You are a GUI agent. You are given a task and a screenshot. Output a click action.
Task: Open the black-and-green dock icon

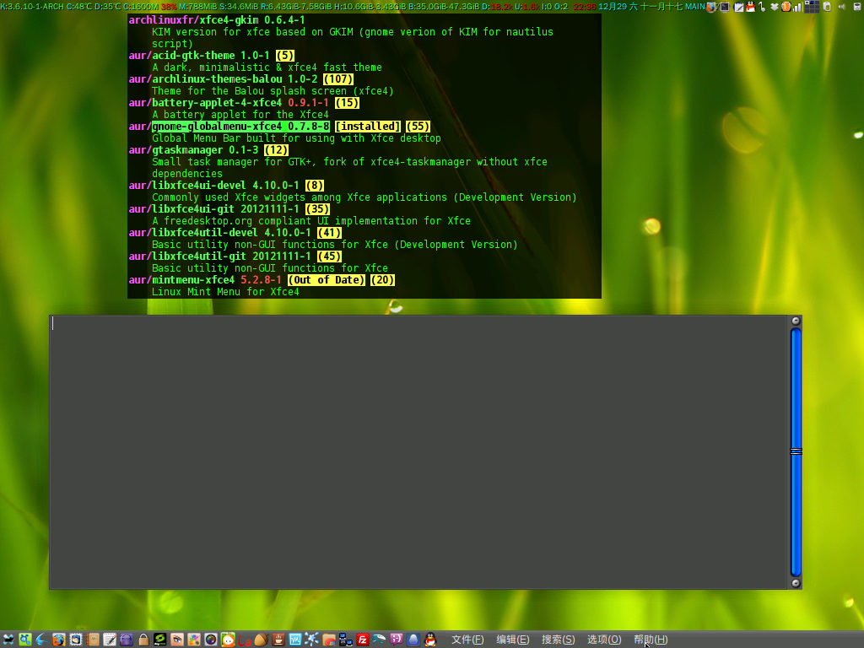click(159, 640)
